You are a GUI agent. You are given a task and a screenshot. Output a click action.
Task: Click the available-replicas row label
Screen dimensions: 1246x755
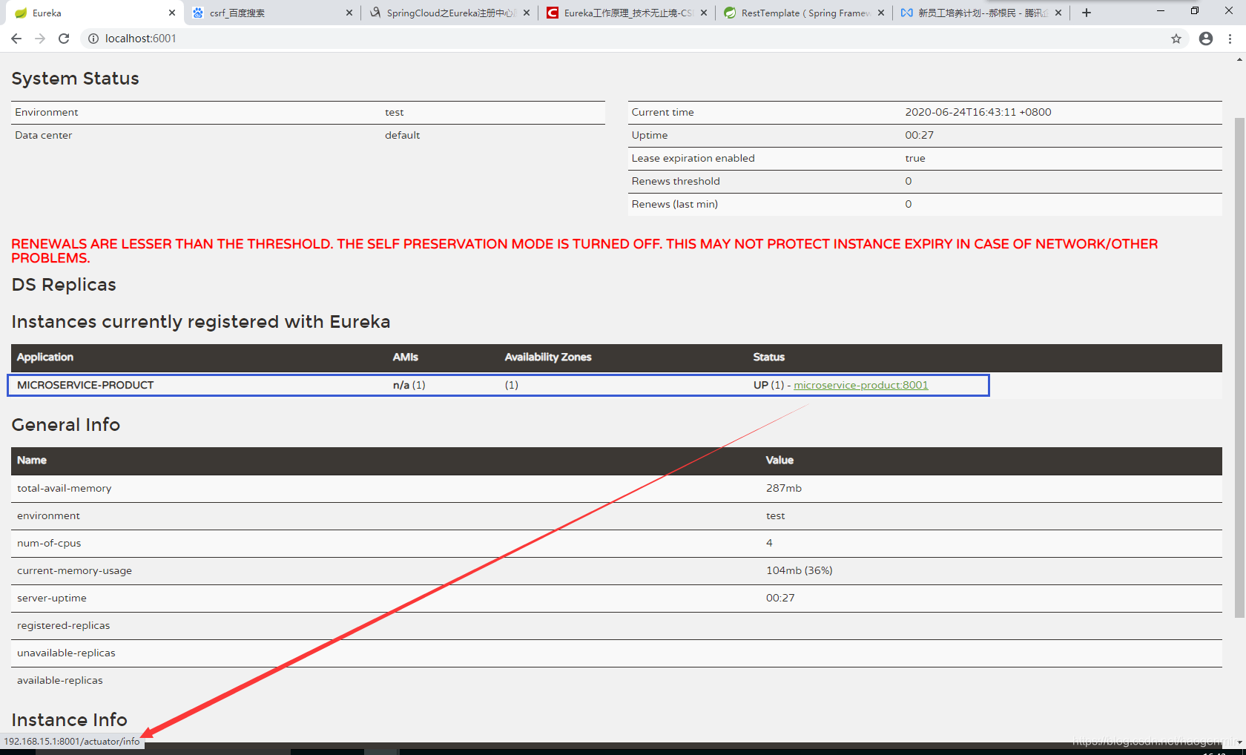(60, 680)
